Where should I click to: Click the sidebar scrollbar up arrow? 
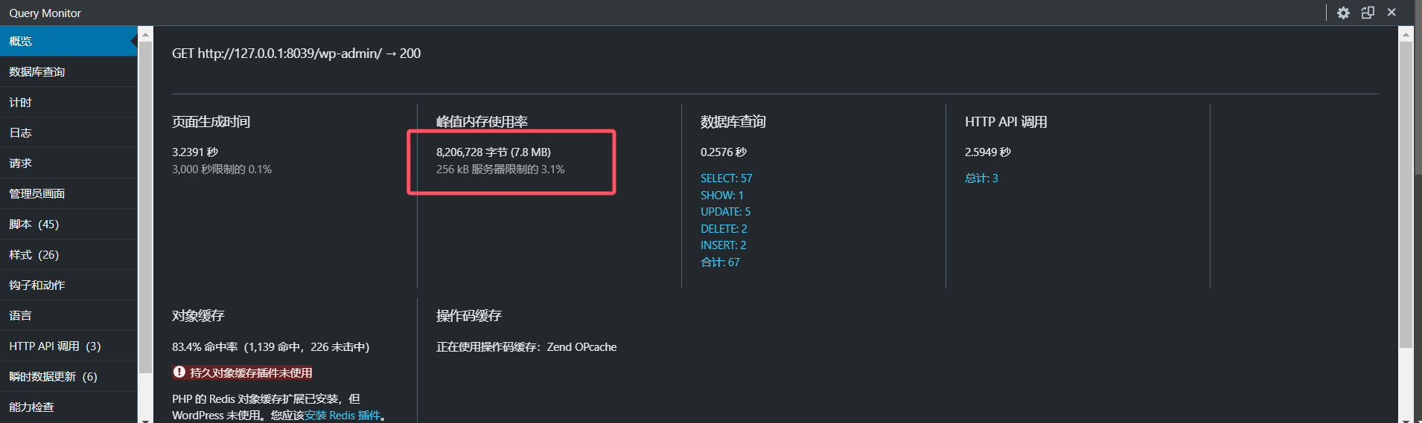click(145, 34)
